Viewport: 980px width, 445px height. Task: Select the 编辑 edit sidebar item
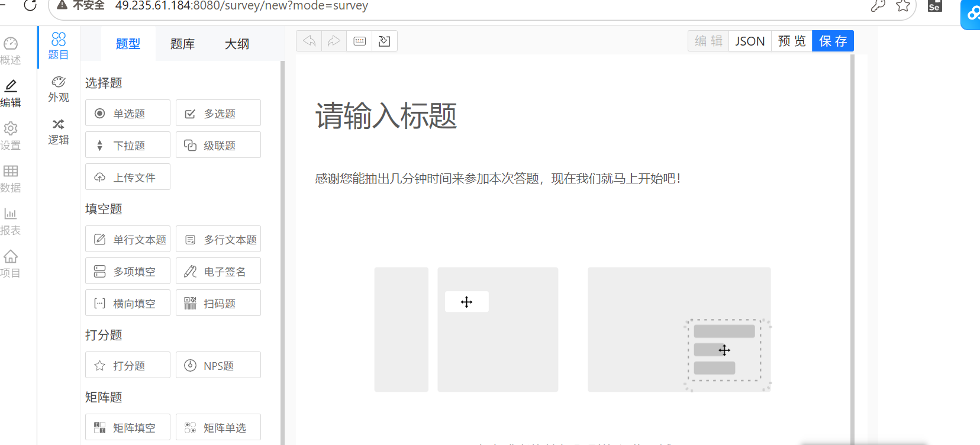pyautogui.click(x=10, y=93)
